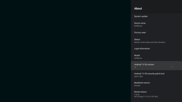The height and width of the screenshot is (102, 182).
Task: Open System update
Action: click(156, 16)
